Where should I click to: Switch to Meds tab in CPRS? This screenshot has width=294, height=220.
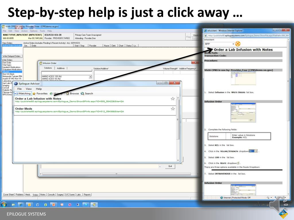[28, 195]
